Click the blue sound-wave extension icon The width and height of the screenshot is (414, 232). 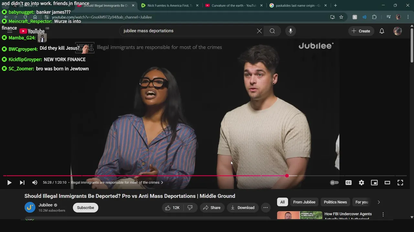click(x=364, y=17)
